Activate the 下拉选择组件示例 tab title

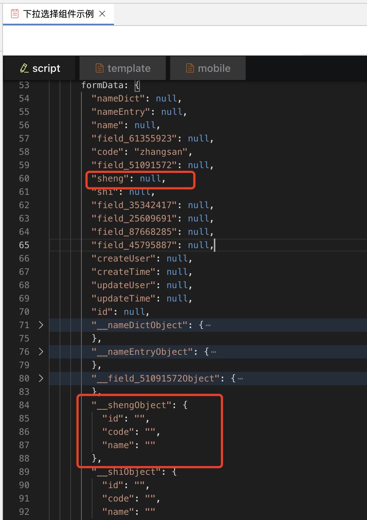click(x=58, y=14)
